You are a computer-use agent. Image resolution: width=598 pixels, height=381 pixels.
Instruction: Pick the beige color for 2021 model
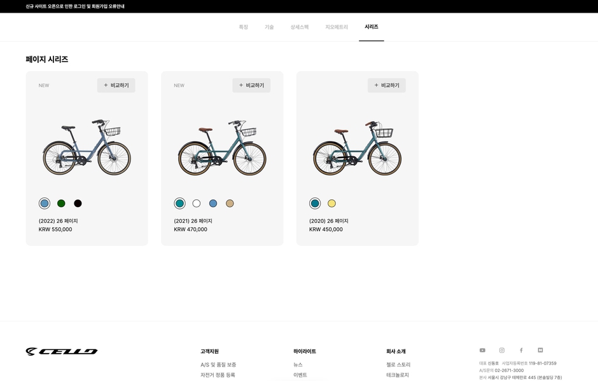tap(230, 203)
